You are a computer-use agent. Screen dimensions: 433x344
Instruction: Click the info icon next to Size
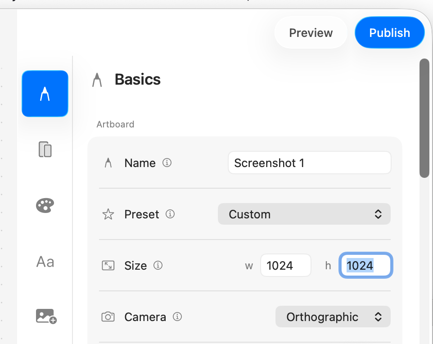[x=158, y=265]
